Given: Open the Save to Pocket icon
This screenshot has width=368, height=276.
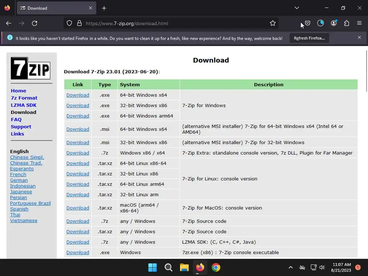Looking at the screenshot, I should click(x=308, y=23).
